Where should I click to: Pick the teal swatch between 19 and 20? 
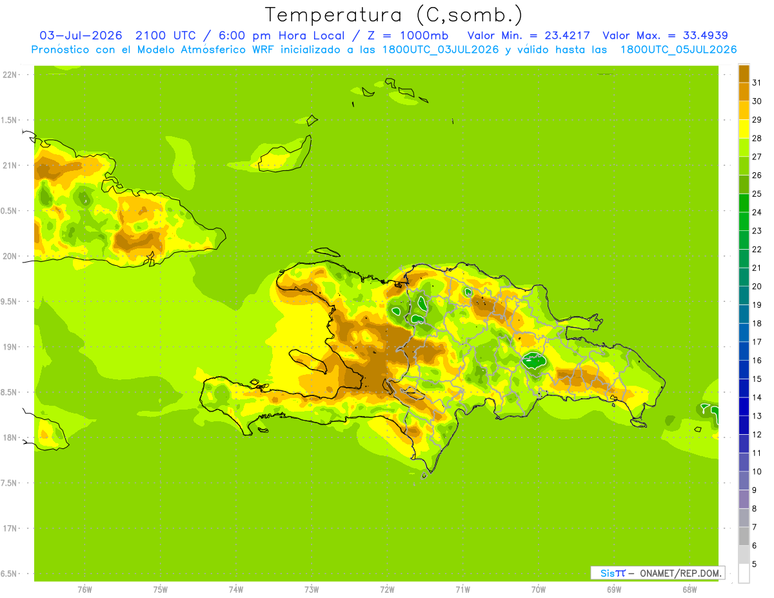744,295
